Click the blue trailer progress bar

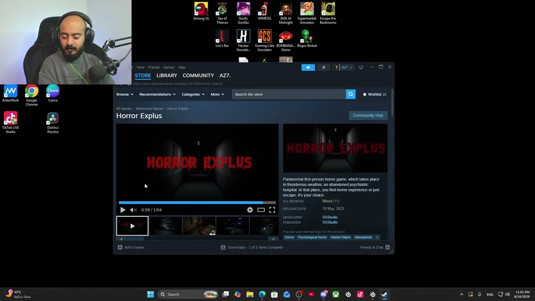click(x=197, y=203)
